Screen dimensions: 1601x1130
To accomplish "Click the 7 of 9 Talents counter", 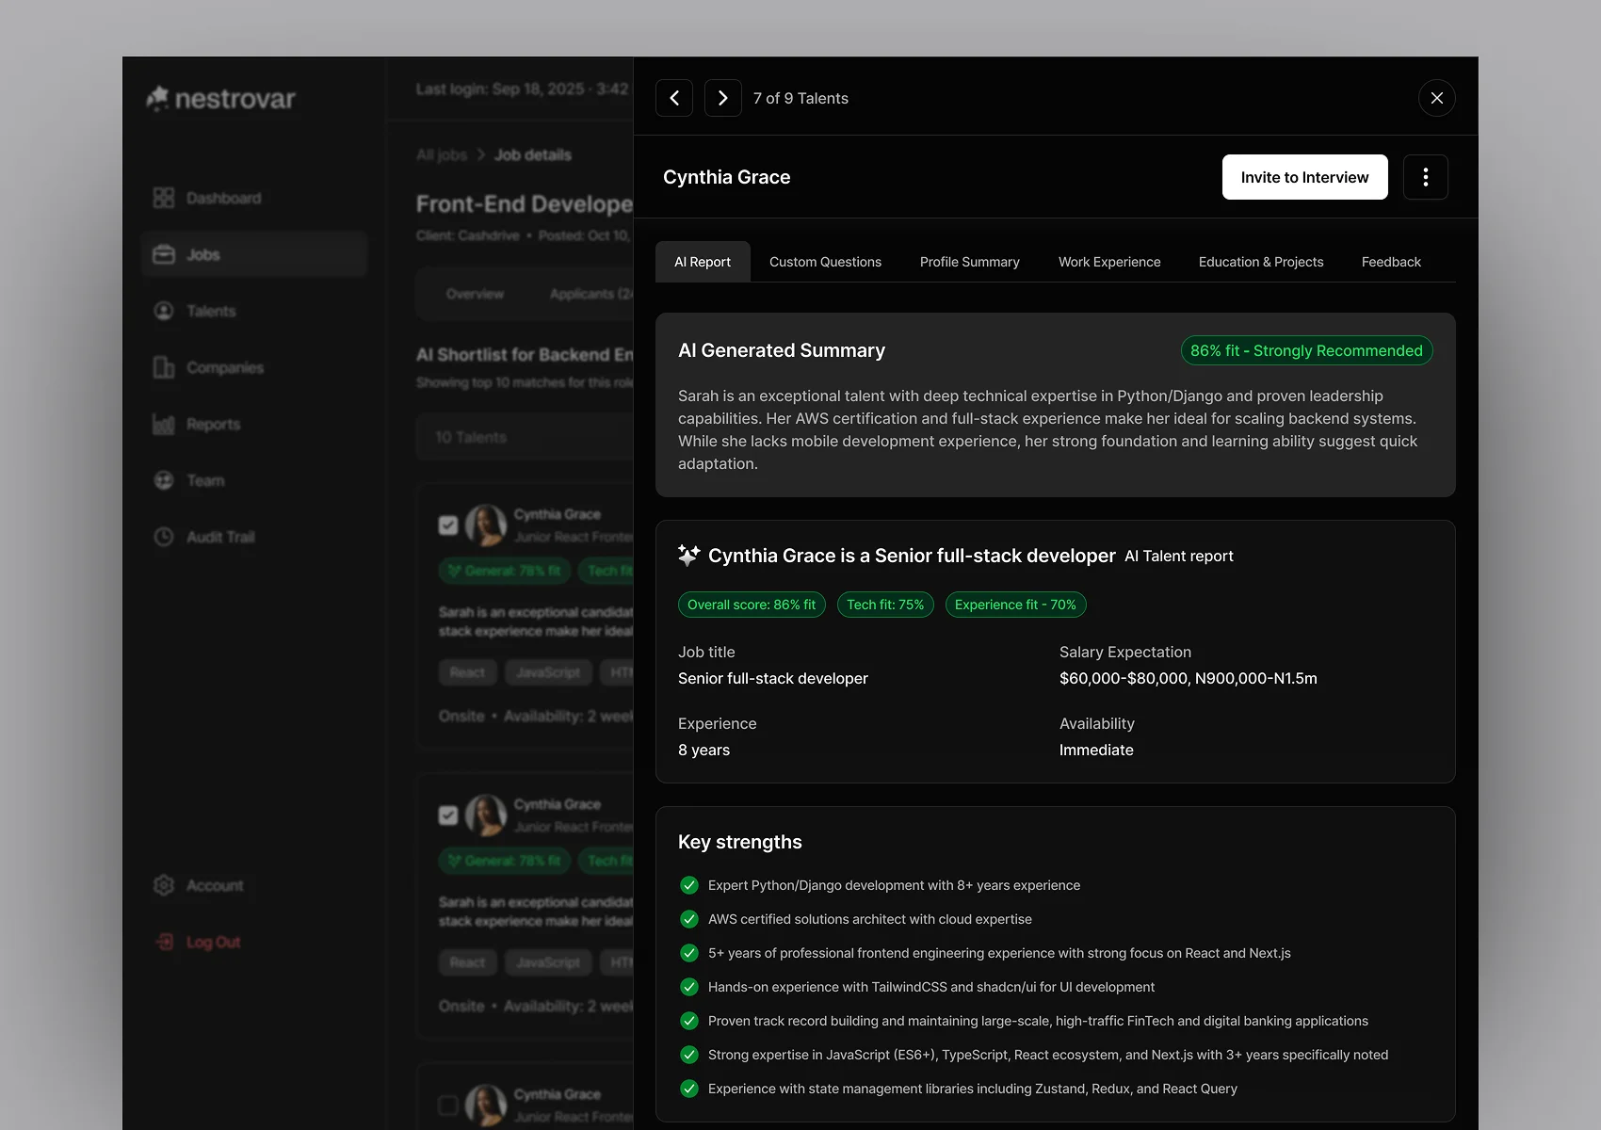I will tap(800, 98).
